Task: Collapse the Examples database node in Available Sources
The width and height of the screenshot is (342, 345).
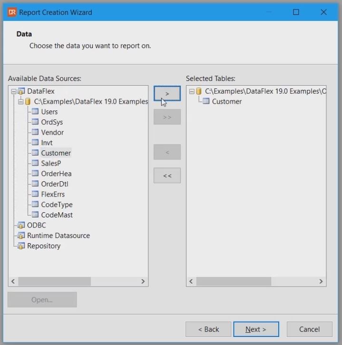Action: pyautogui.click(x=20, y=101)
